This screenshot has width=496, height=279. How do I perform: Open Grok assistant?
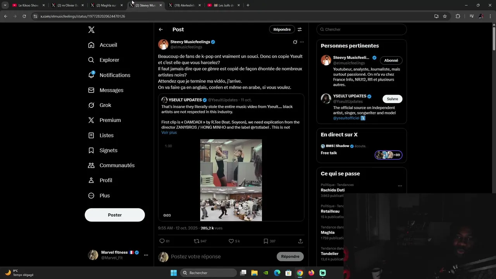tap(100, 105)
